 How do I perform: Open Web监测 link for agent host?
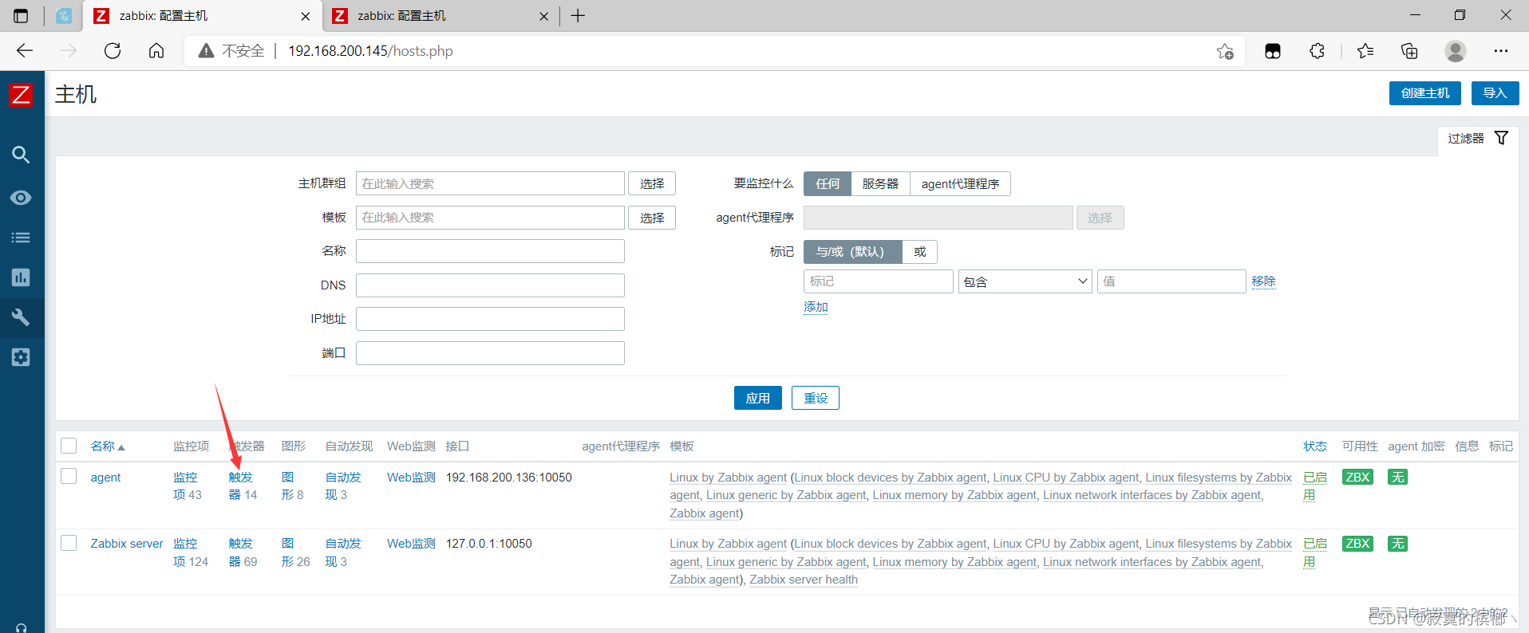tap(411, 478)
